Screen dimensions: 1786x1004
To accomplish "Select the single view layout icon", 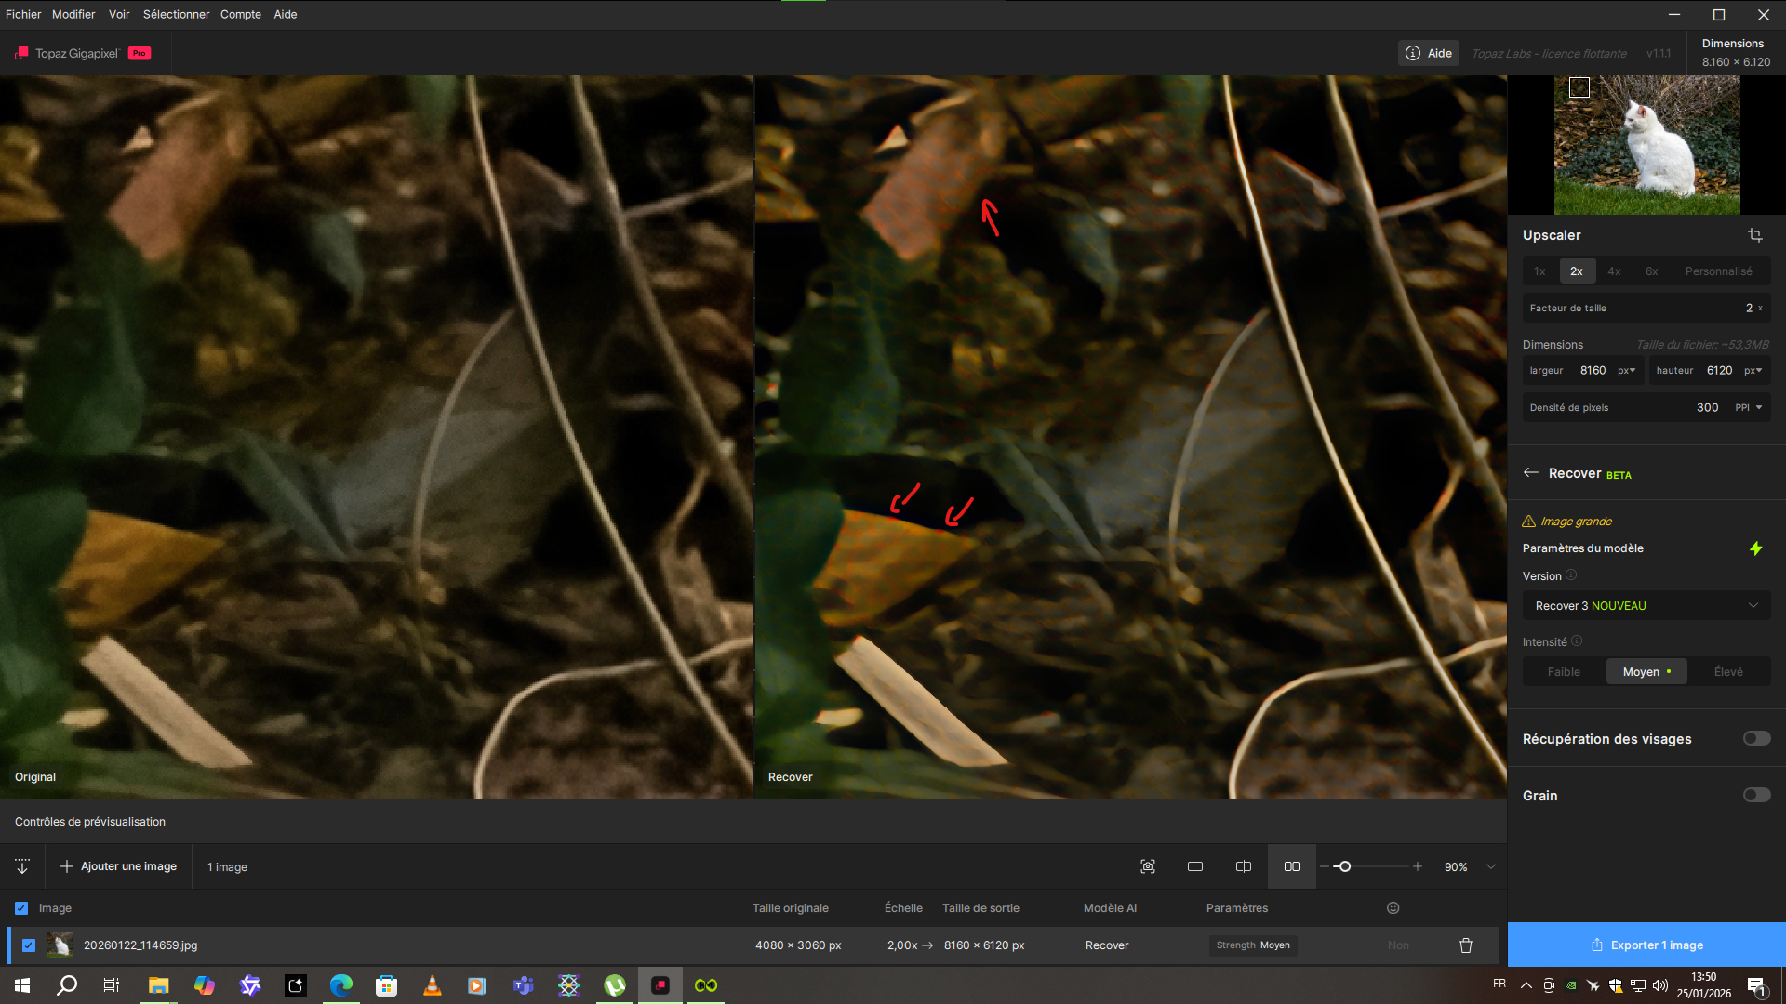I will 1195,866.
